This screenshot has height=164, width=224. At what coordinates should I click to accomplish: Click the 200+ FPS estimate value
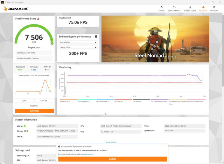(78, 54)
